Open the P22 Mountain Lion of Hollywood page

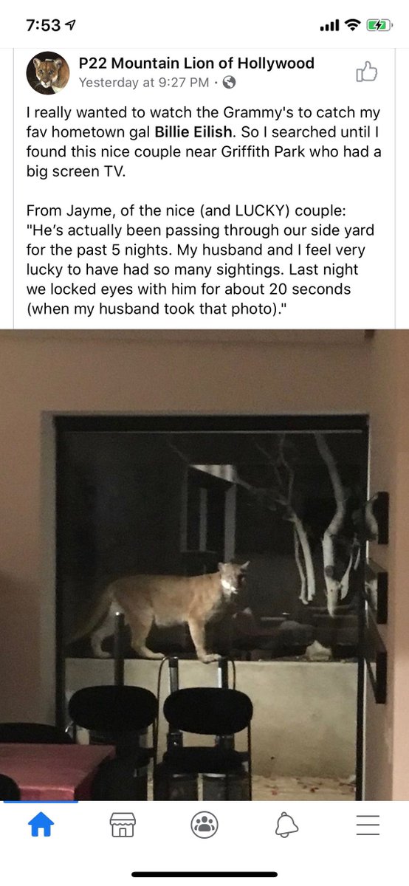[x=196, y=63]
